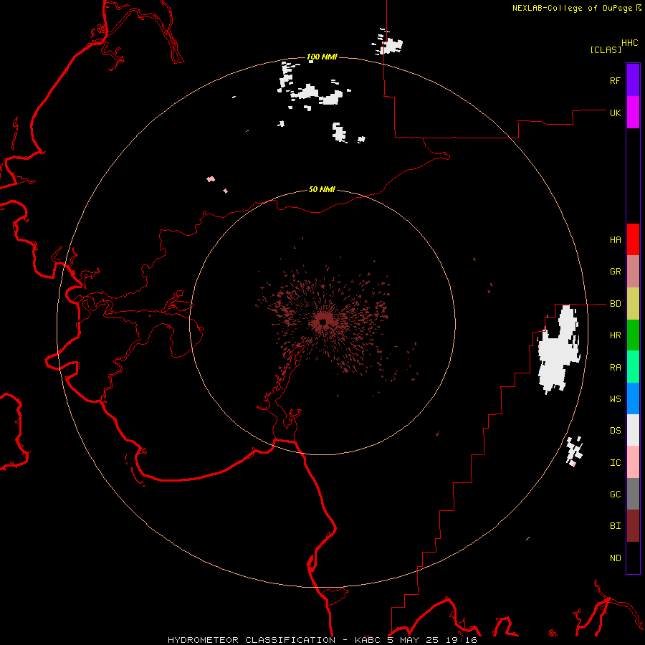Click the GR legend label
The height and width of the screenshot is (645, 645).
tap(615, 272)
